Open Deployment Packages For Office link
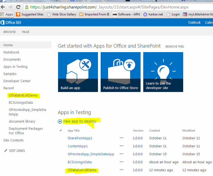Image resolution: width=213 pixels, height=176 pixels. pos(26,131)
